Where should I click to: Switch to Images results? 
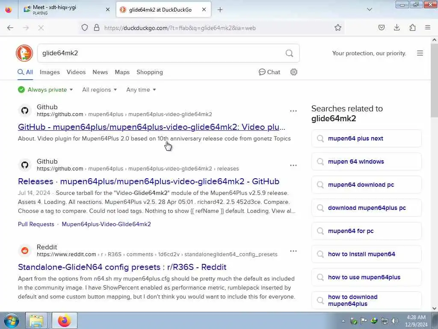click(50, 72)
